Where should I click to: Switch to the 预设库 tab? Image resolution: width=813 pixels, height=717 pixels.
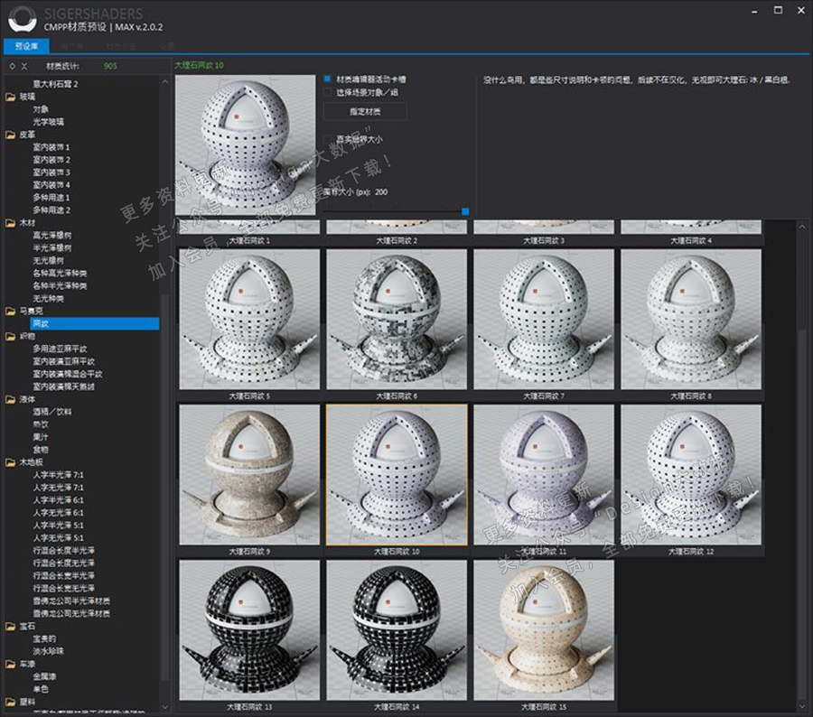(27, 45)
